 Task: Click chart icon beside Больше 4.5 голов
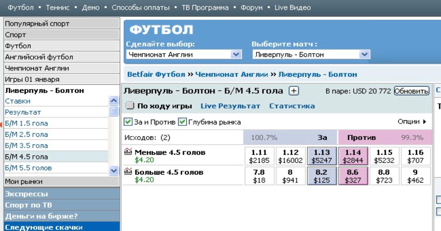(128, 172)
